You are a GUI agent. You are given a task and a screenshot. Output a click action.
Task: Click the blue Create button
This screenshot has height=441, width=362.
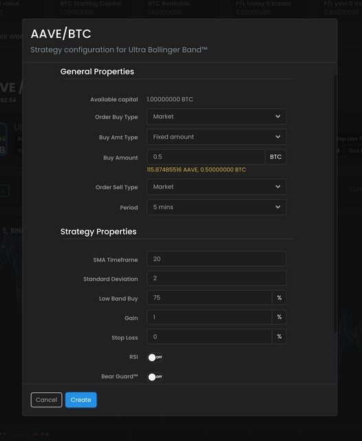[x=81, y=400]
